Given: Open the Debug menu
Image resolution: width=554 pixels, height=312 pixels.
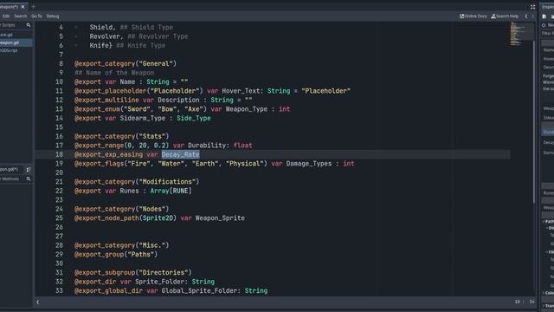Looking at the screenshot, I should (53, 16).
